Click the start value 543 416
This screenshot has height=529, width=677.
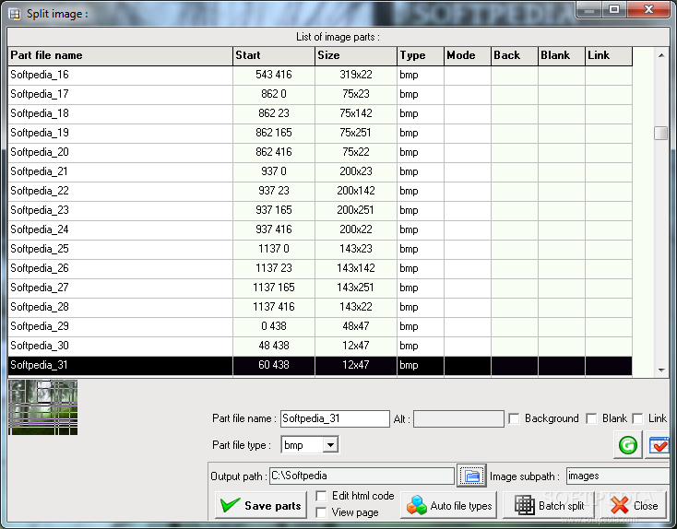point(274,75)
